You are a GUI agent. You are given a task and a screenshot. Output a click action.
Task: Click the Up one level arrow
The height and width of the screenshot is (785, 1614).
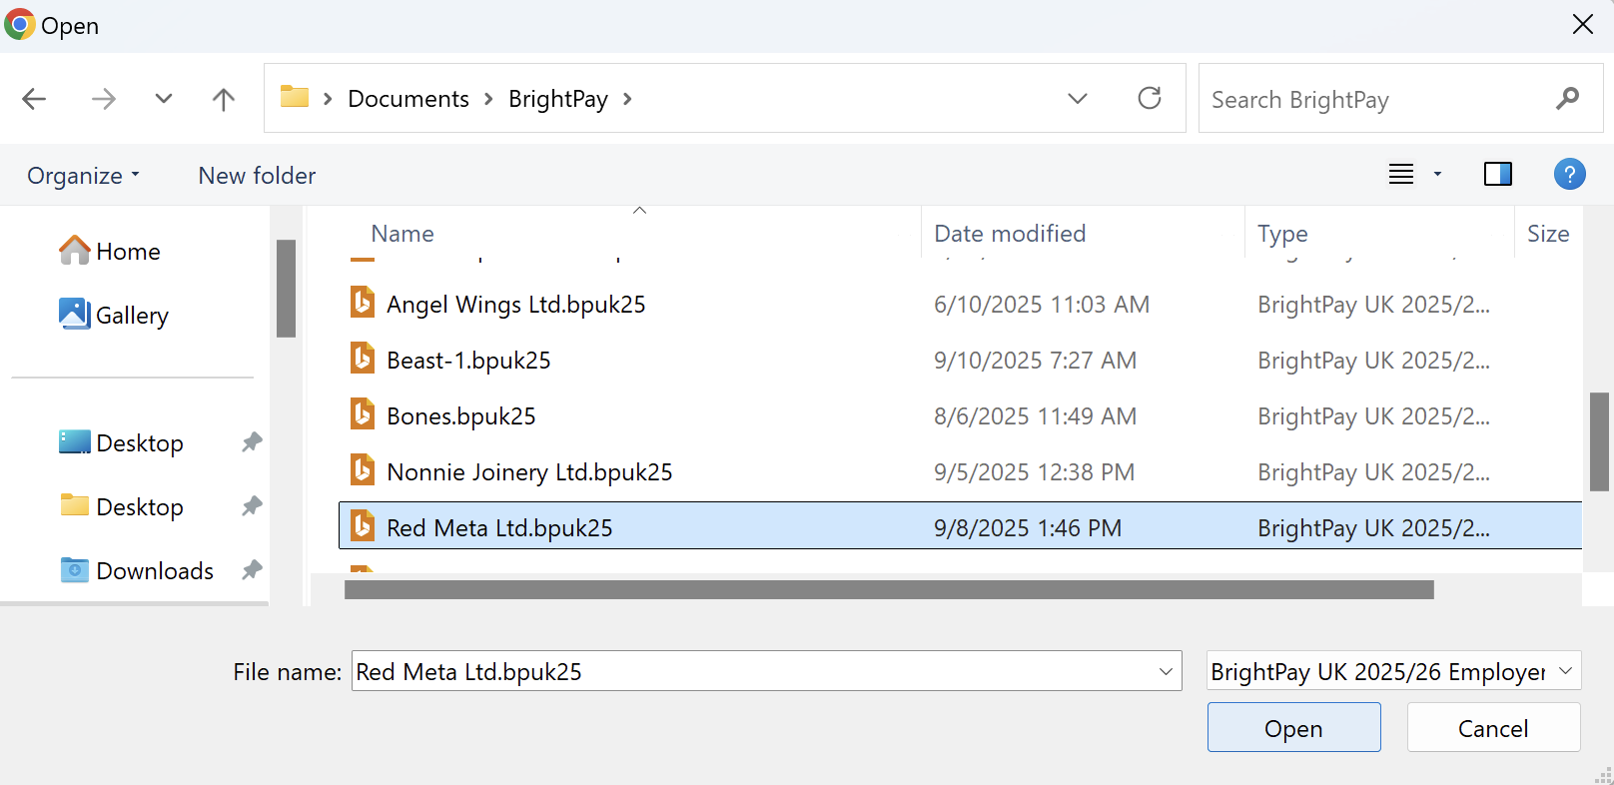click(224, 99)
